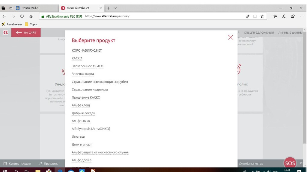Go to browser home page
The image size is (307, 172).
(x=31, y=16)
